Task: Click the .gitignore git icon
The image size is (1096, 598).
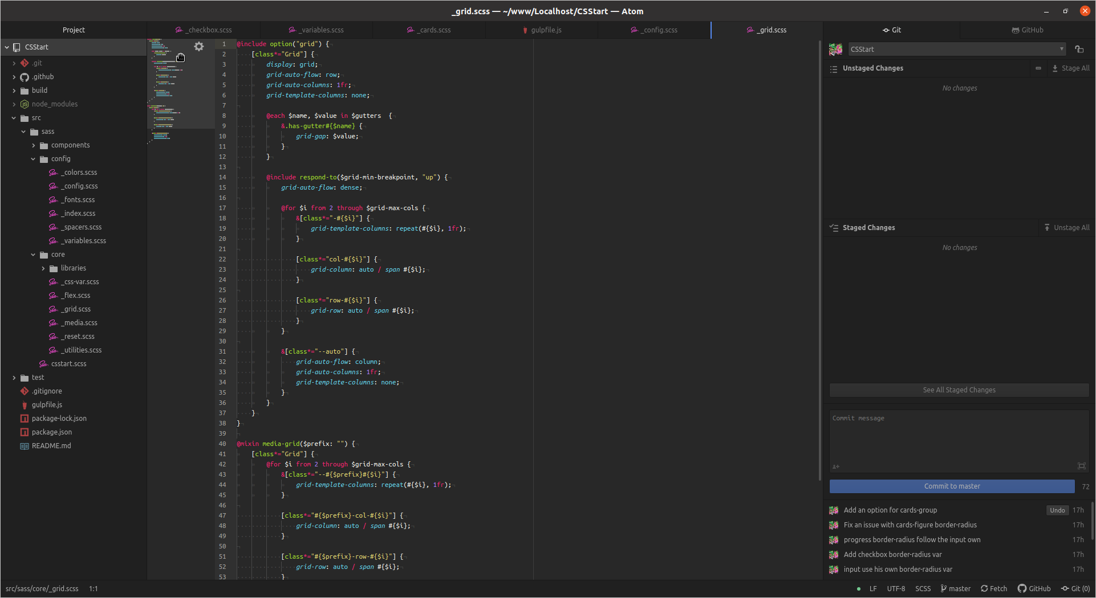Action: (x=25, y=391)
